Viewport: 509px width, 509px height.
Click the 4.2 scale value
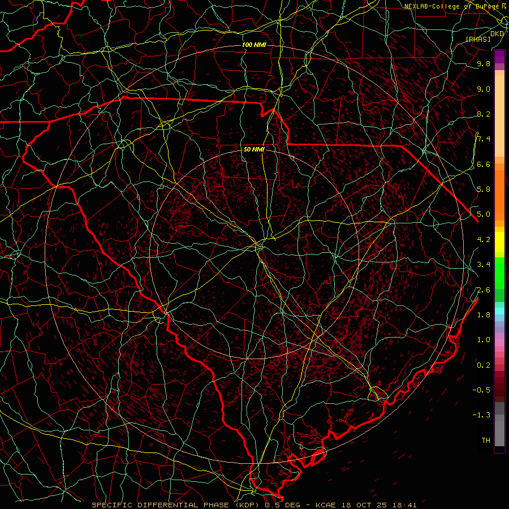click(484, 240)
